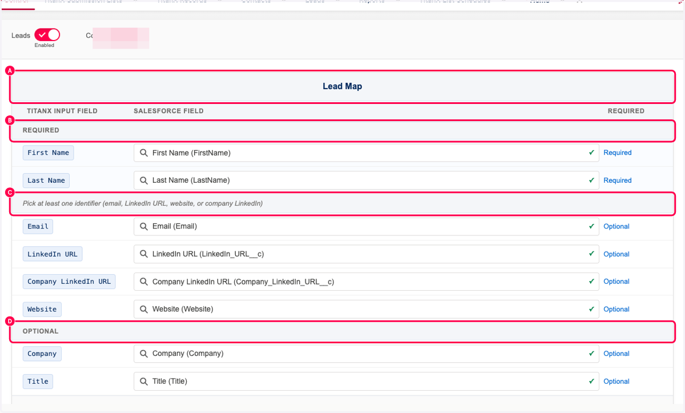Screen dimensions: 685x413
Task: Click green checkmark in Website mapping row
Action: [591, 309]
